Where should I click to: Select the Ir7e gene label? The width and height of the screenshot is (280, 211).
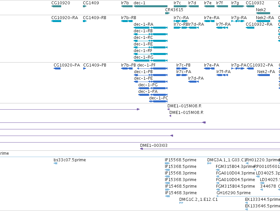click(x=208, y=3)
